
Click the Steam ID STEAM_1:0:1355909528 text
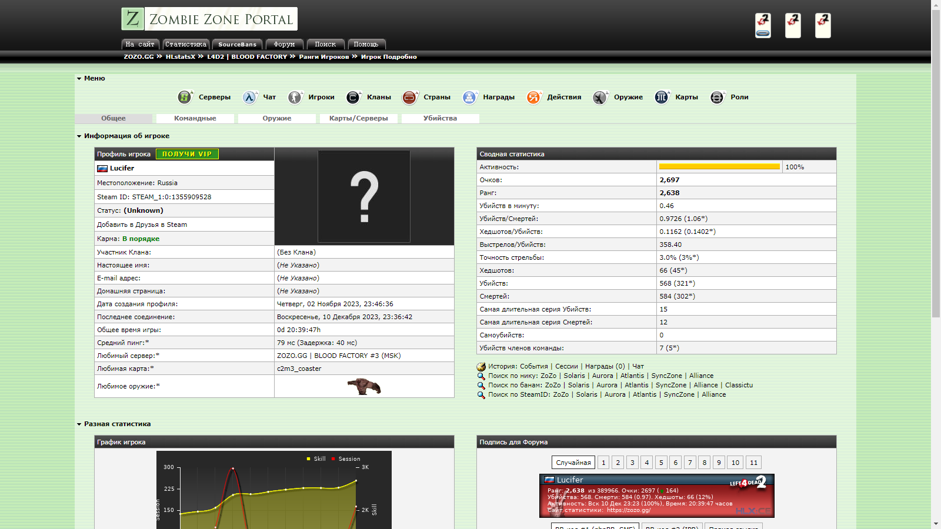(172, 197)
